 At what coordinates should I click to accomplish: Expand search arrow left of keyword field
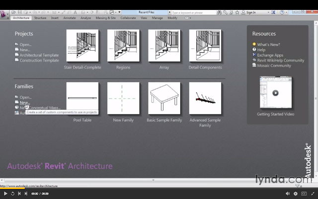pyautogui.click(x=170, y=12)
